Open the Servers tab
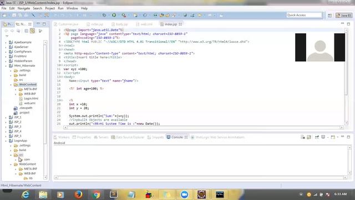This screenshot has height=200, width=355. [x=101, y=137]
